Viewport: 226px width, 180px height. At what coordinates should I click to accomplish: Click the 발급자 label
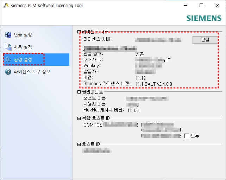[x=90, y=71]
